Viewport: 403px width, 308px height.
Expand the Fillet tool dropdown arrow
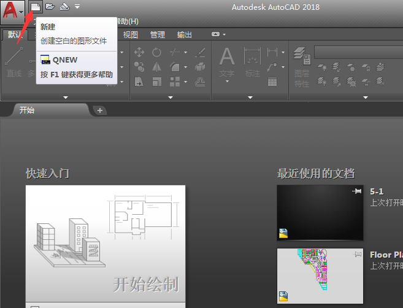186,67
